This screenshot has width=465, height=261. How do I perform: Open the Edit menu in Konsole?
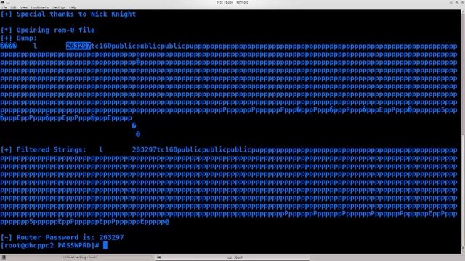tap(14, 7)
